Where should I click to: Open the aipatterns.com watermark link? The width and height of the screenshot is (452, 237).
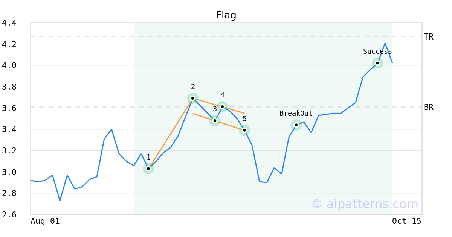[365, 204]
